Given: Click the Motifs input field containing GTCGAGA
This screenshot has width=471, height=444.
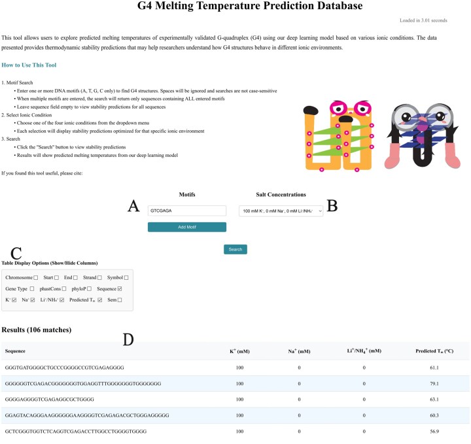Looking at the screenshot, I should (x=187, y=211).
